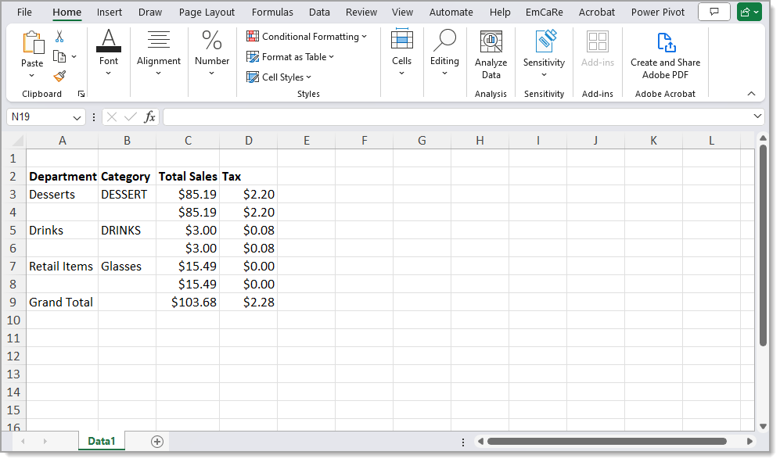780x462 pixels.
Task: Add a new sheet with the plus button
Action: (x=157, y=441)
